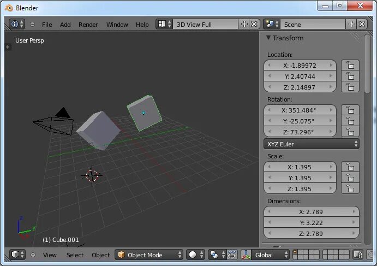Toggle lock for Location X
Image resolution: width=377 pixels, height=266 pixels.
350,65
